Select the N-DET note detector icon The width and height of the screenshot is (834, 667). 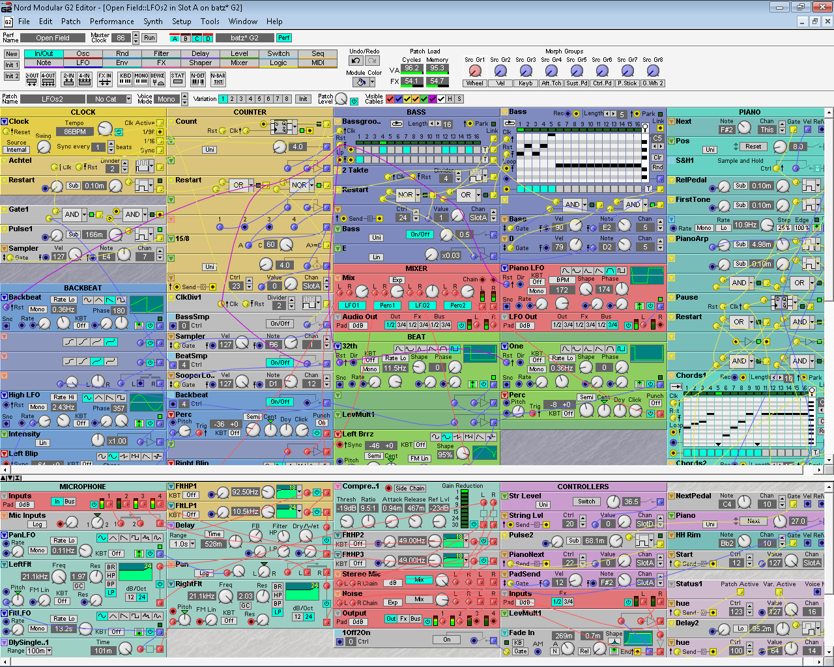click(198, 79)
